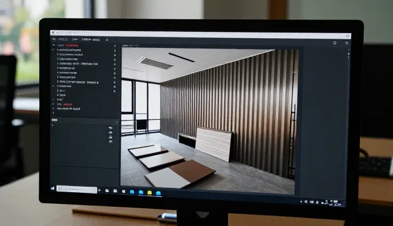Click the back arrow icon at the top-left of the app toolbar
Screen dimensions: 393x226
[x=53, y=39]
